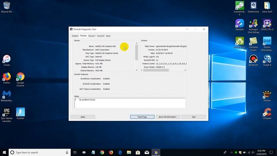277x156 pixels.
Task: Open the XnView desktop shortcut
Action: (x=267, y=96)
